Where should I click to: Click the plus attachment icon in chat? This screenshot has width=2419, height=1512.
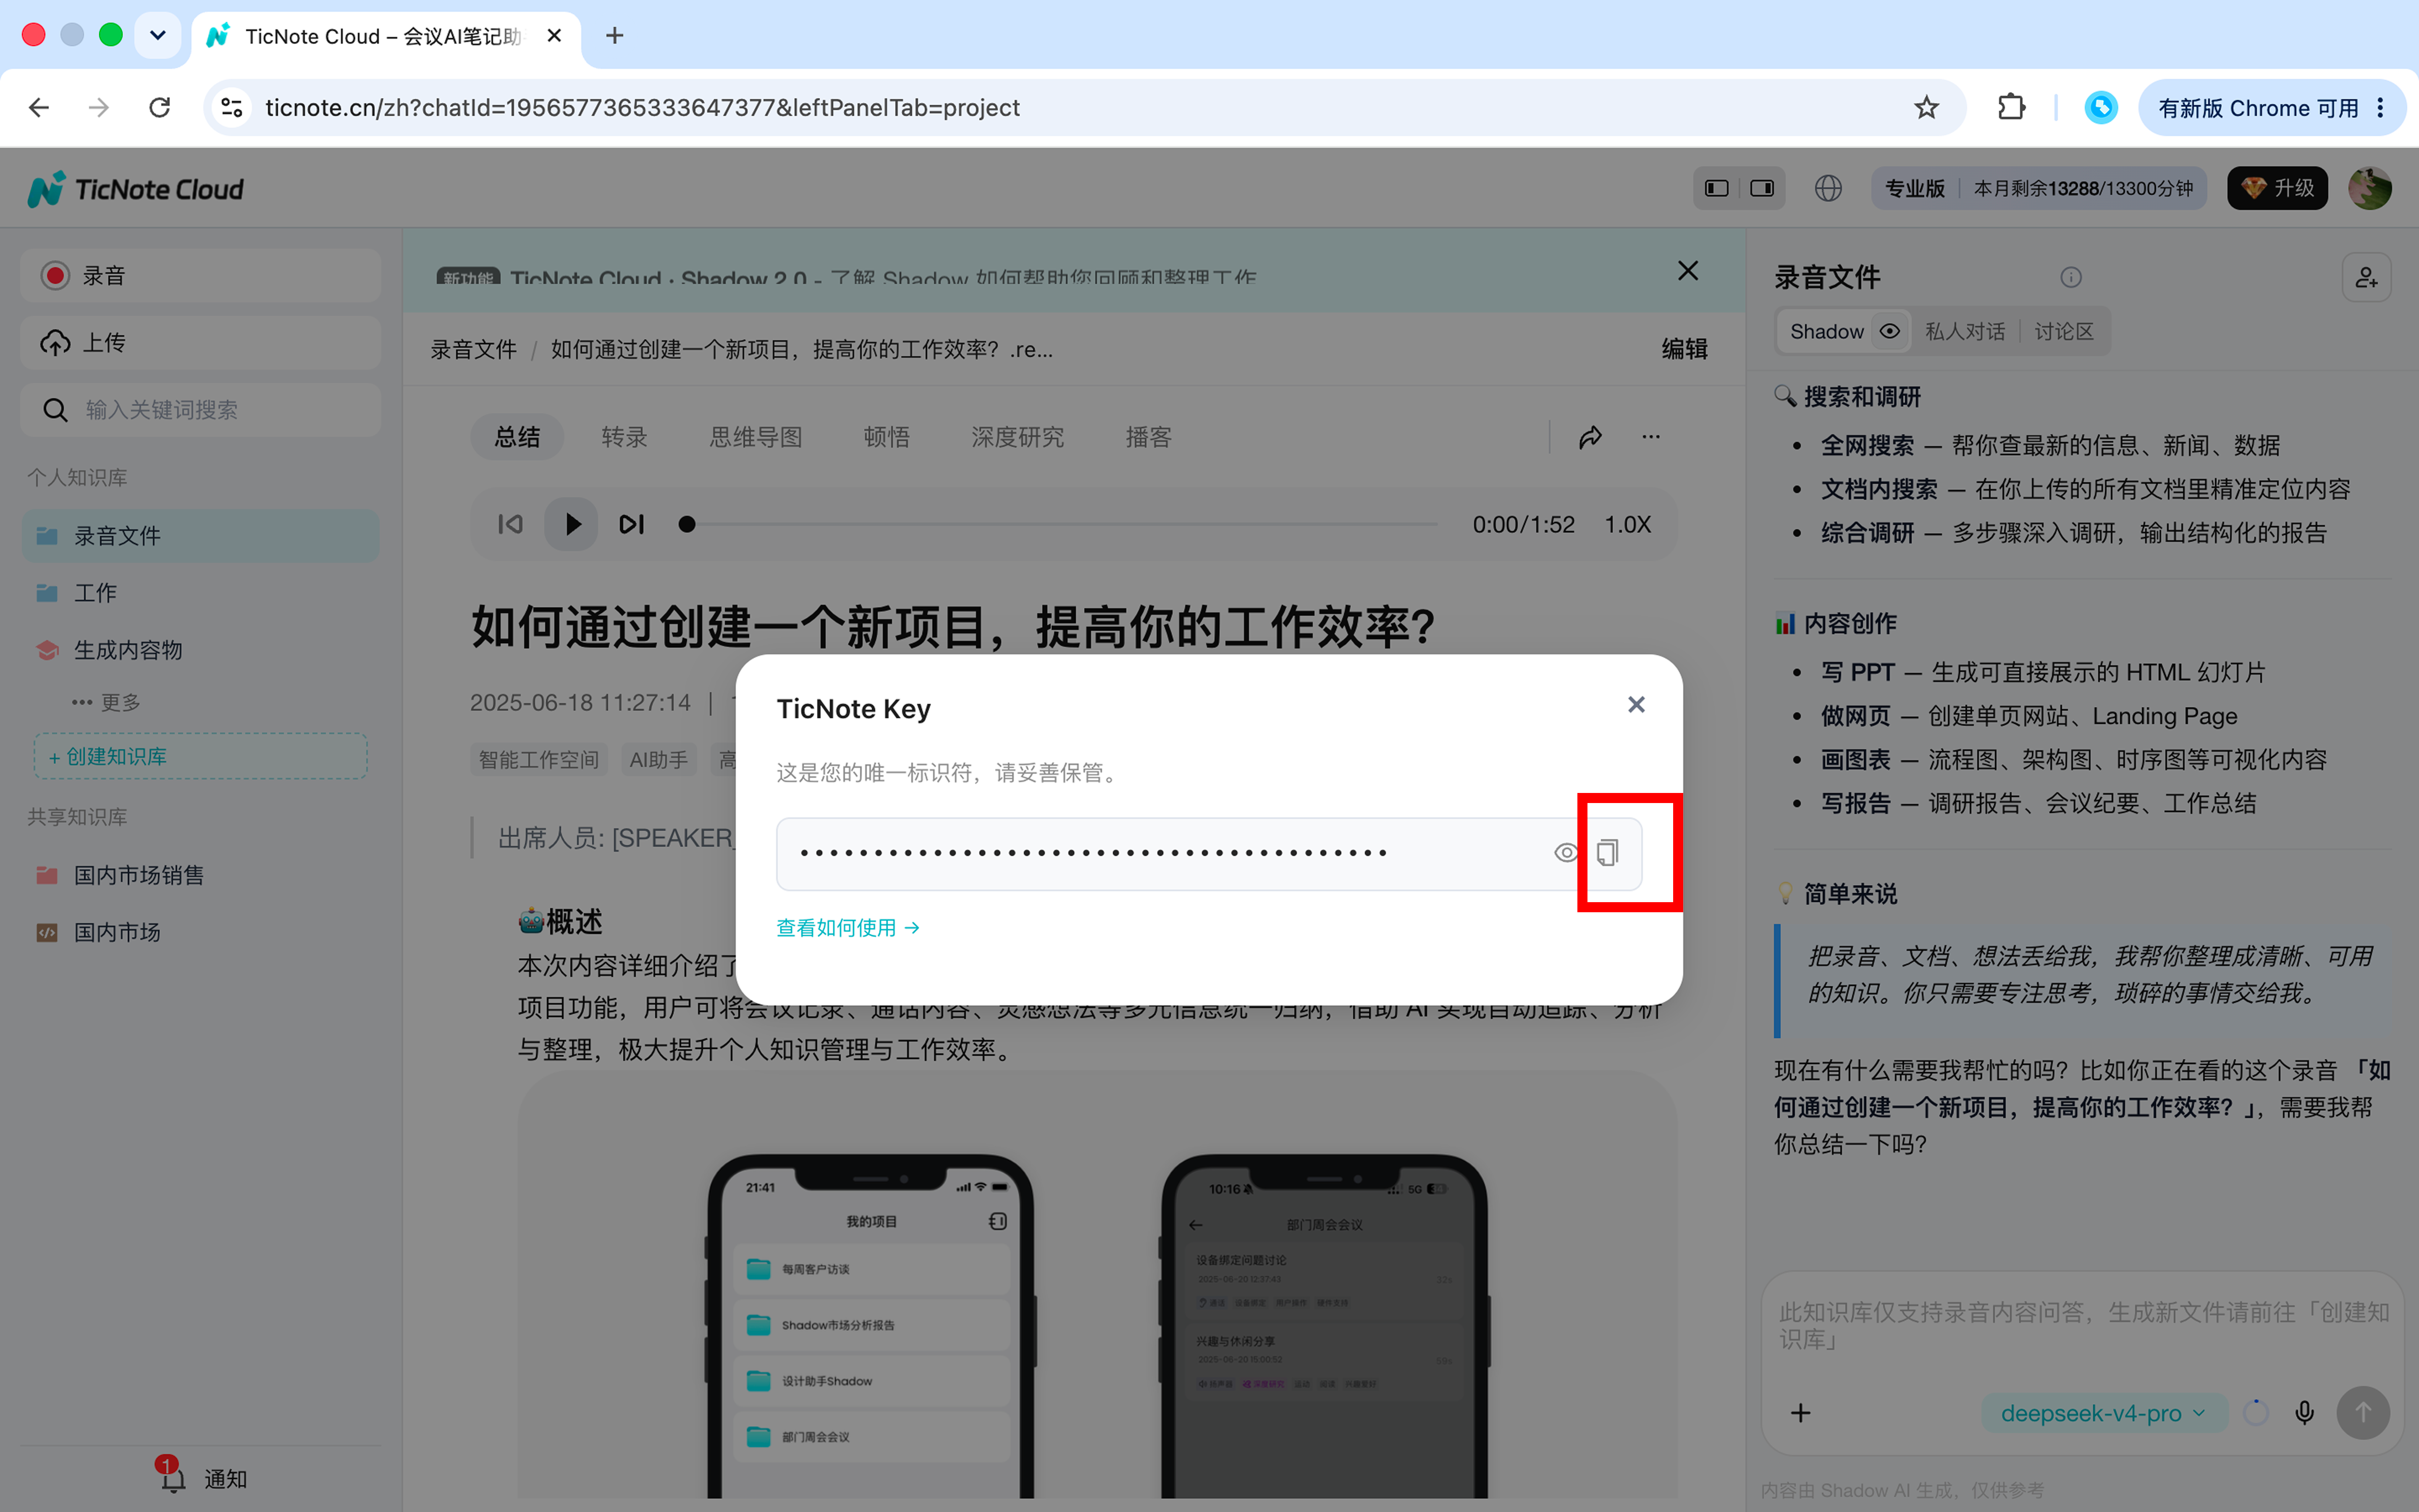1800,1413
